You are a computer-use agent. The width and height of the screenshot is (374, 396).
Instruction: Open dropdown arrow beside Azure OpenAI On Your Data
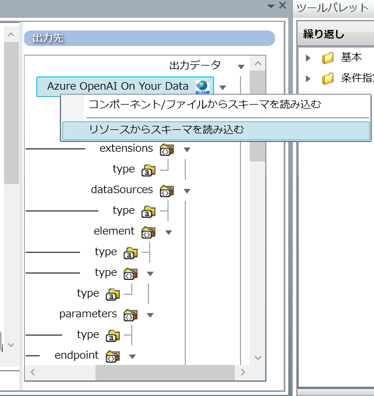(223, 87)
